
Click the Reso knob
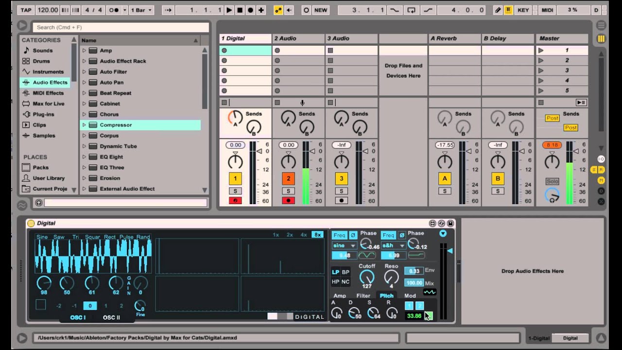click(x=391, y=277)
